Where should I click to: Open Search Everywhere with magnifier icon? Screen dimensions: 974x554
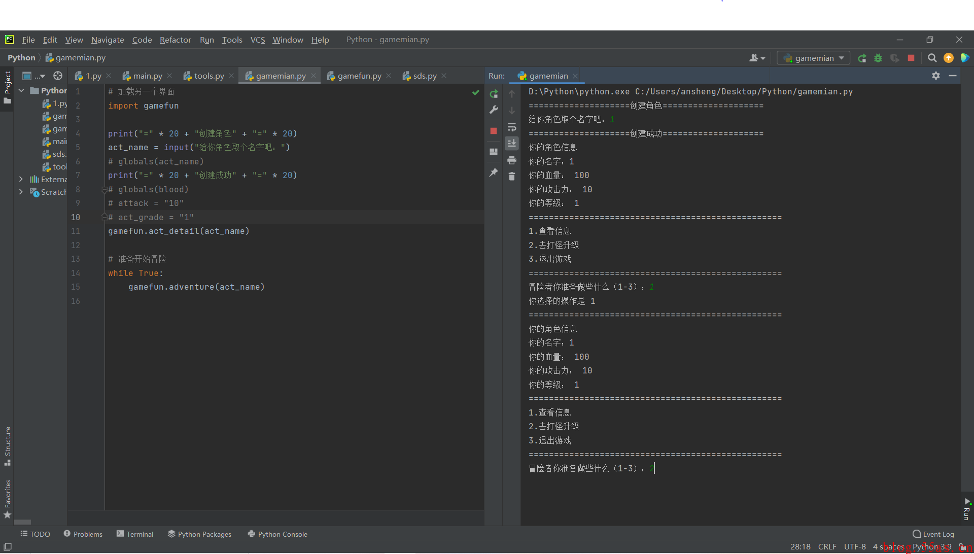[932, 58]
